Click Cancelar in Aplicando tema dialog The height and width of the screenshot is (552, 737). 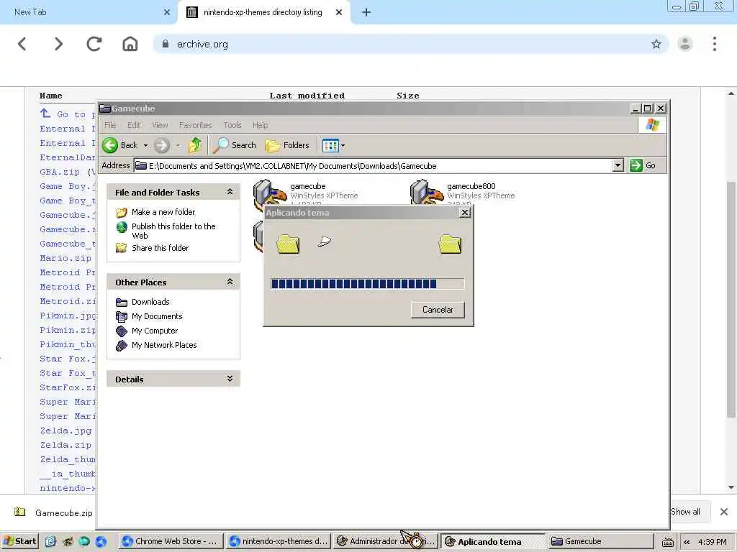pos(438,310)
